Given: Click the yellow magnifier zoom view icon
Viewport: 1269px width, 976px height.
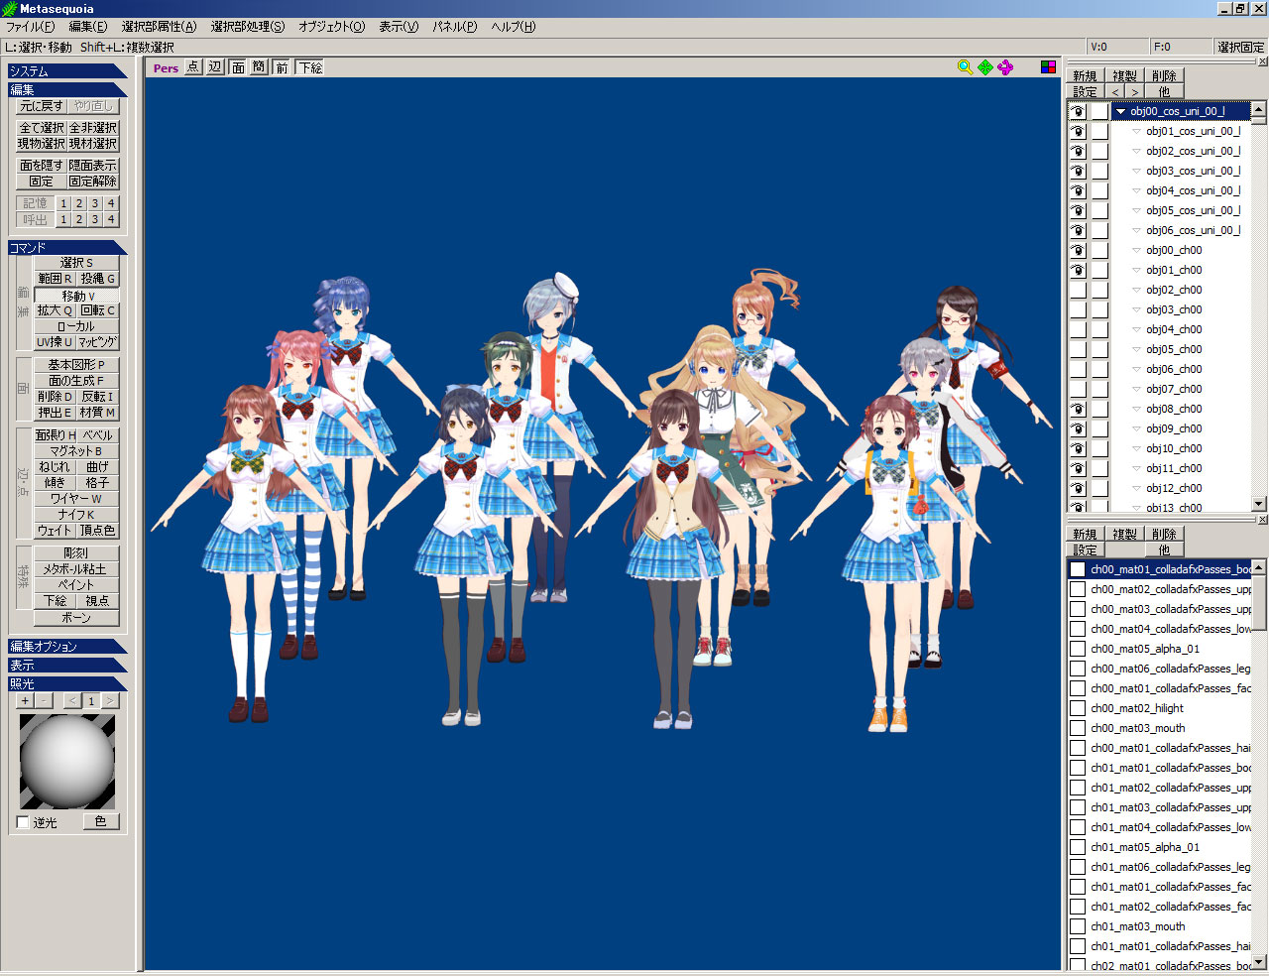Looking at the screenshot, I should click(965, 67).
